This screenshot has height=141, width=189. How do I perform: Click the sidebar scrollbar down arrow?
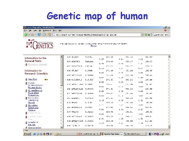point(61,127)
